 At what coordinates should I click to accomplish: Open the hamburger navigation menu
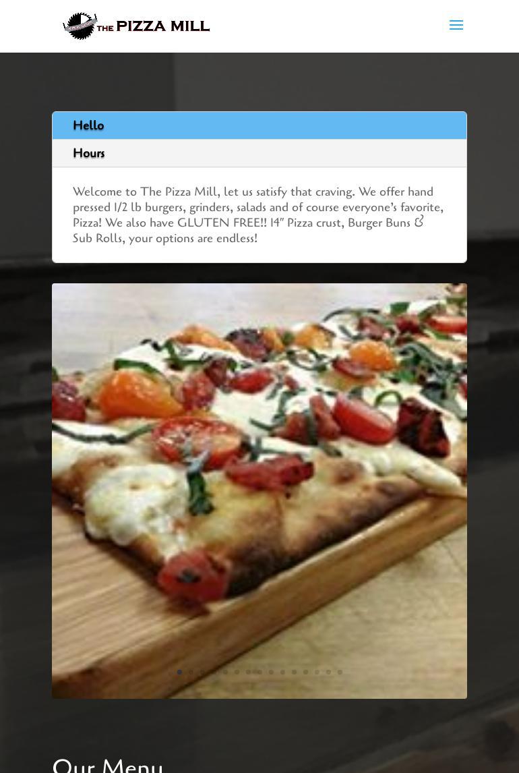[456, 25]
